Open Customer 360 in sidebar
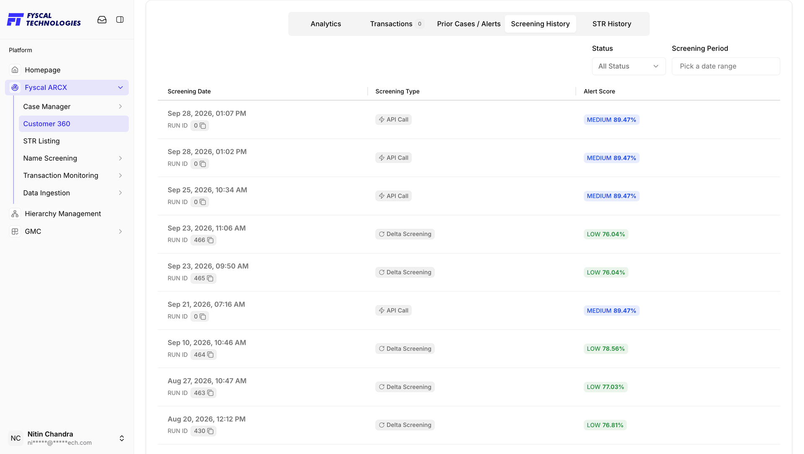 point(74,124)
